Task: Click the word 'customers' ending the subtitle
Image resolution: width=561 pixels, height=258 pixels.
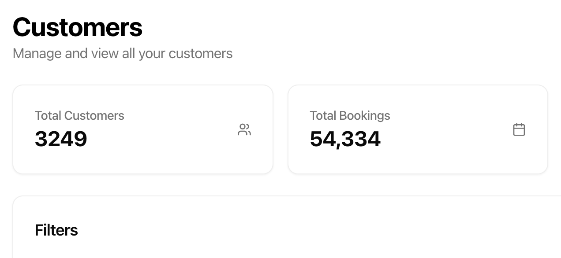Action: (x=201, y=54)
